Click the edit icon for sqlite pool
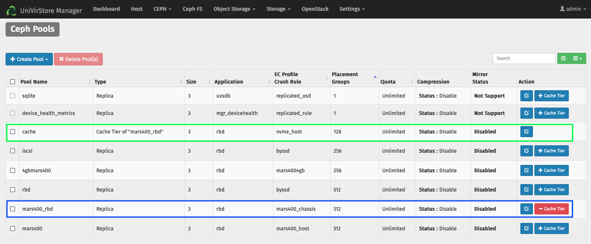The image size is (591, 244). (526, 96)
